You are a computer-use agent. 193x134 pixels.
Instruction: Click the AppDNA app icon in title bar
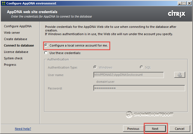(4, 3)
